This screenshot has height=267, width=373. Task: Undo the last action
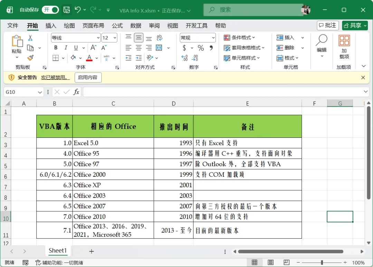pyautogui.click(x=78, y=10)
